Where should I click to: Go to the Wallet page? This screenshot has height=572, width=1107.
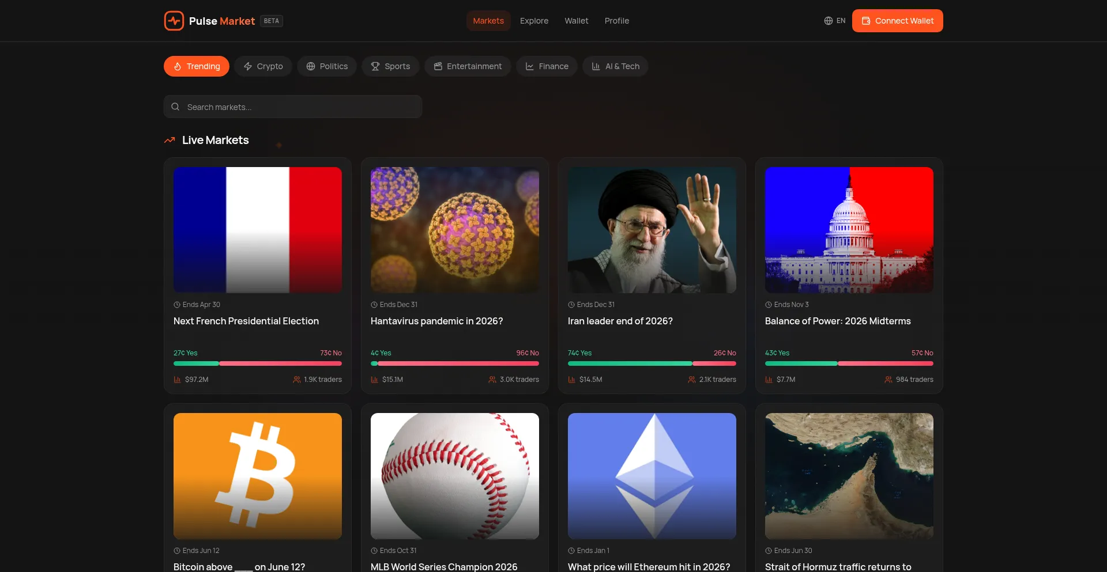(x=577, y=21)
